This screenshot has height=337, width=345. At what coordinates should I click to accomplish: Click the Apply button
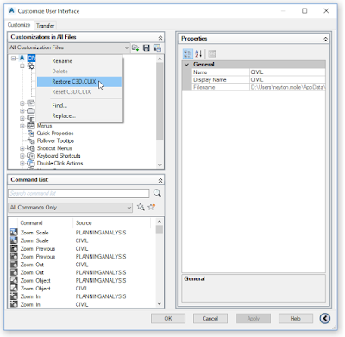click(253, 318)
